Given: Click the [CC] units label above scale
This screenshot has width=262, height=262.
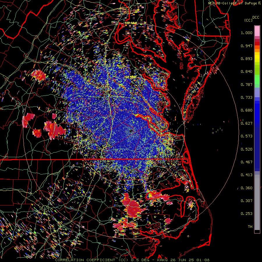Looking at the screenshot, I should tap(248, 20).
